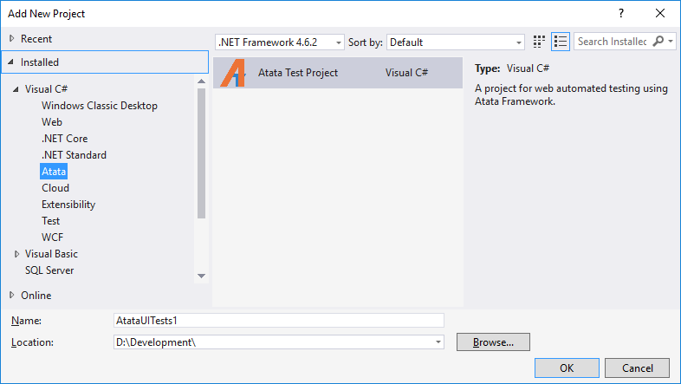Switch to medium icons list view

tap(561, 42)
